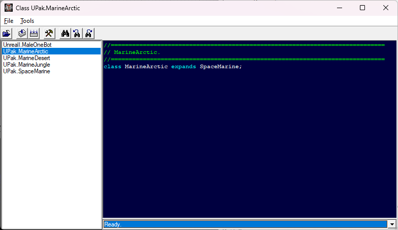Expand the Ready status dropdown arrow

[x=392, y=224]
